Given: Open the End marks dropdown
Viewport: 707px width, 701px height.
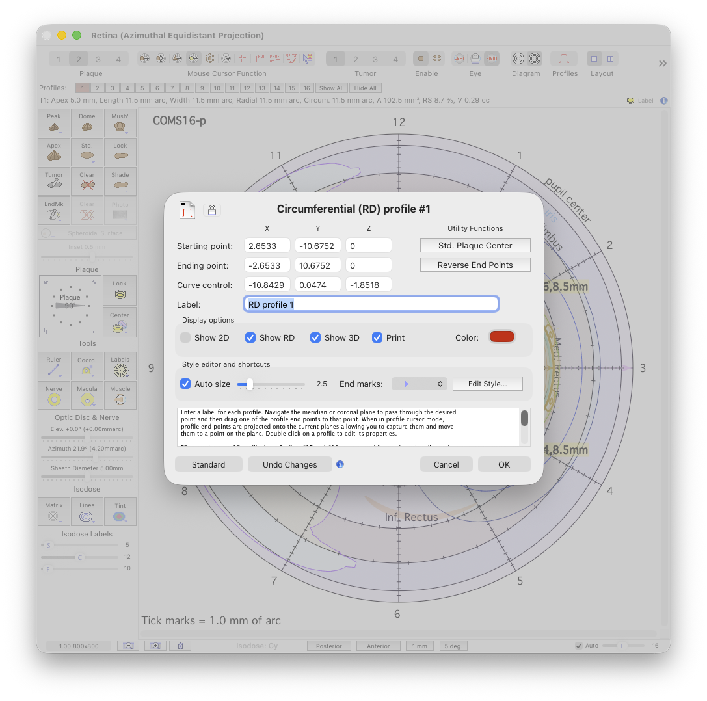Looking at the screenshot, I should click(x=419, y=384).
